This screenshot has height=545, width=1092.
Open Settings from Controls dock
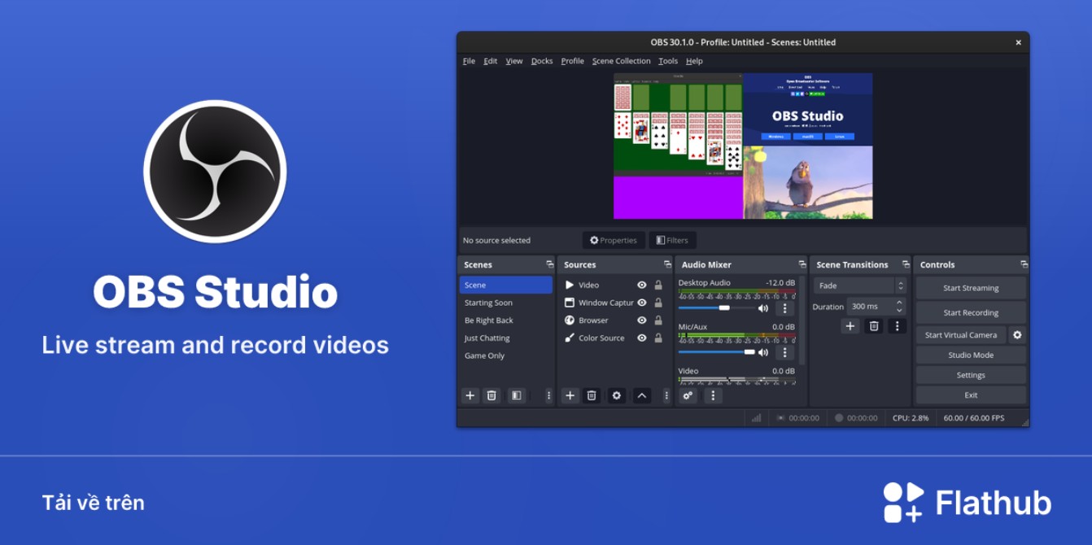click(x=971, y=375)
